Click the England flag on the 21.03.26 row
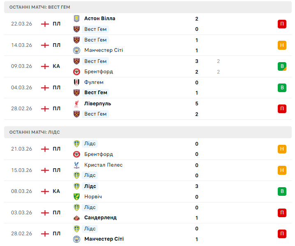 [45, 149]
